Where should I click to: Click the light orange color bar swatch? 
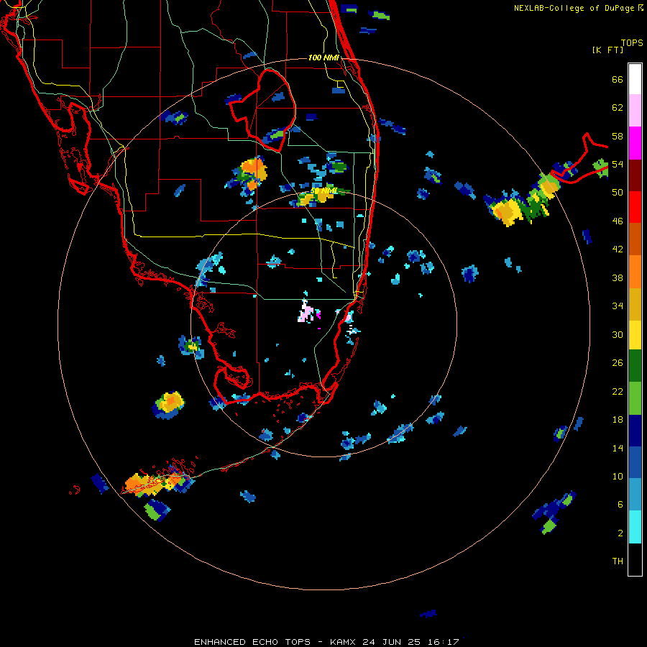635,271
